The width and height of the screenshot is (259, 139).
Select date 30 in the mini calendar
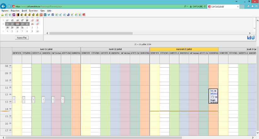[x=17, y=28]
